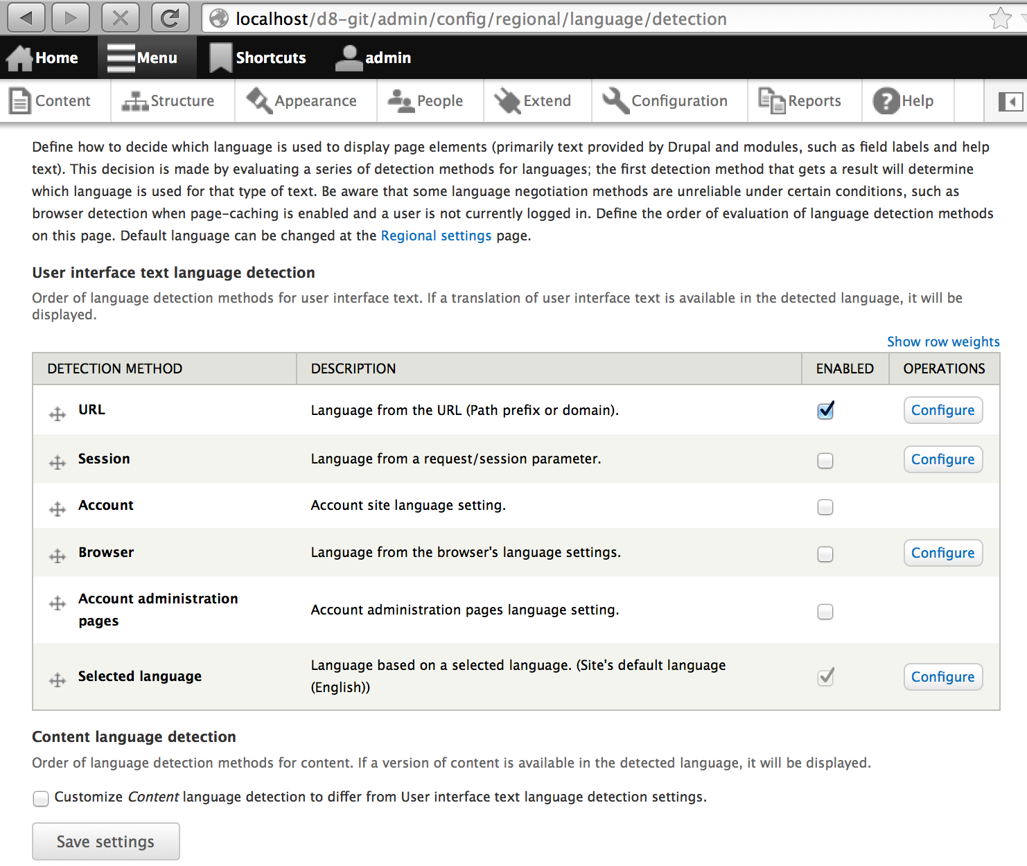The width and height of the screenshot is (1027, 866).
Task: Open the Shortcuts tray
Action: 258,58
